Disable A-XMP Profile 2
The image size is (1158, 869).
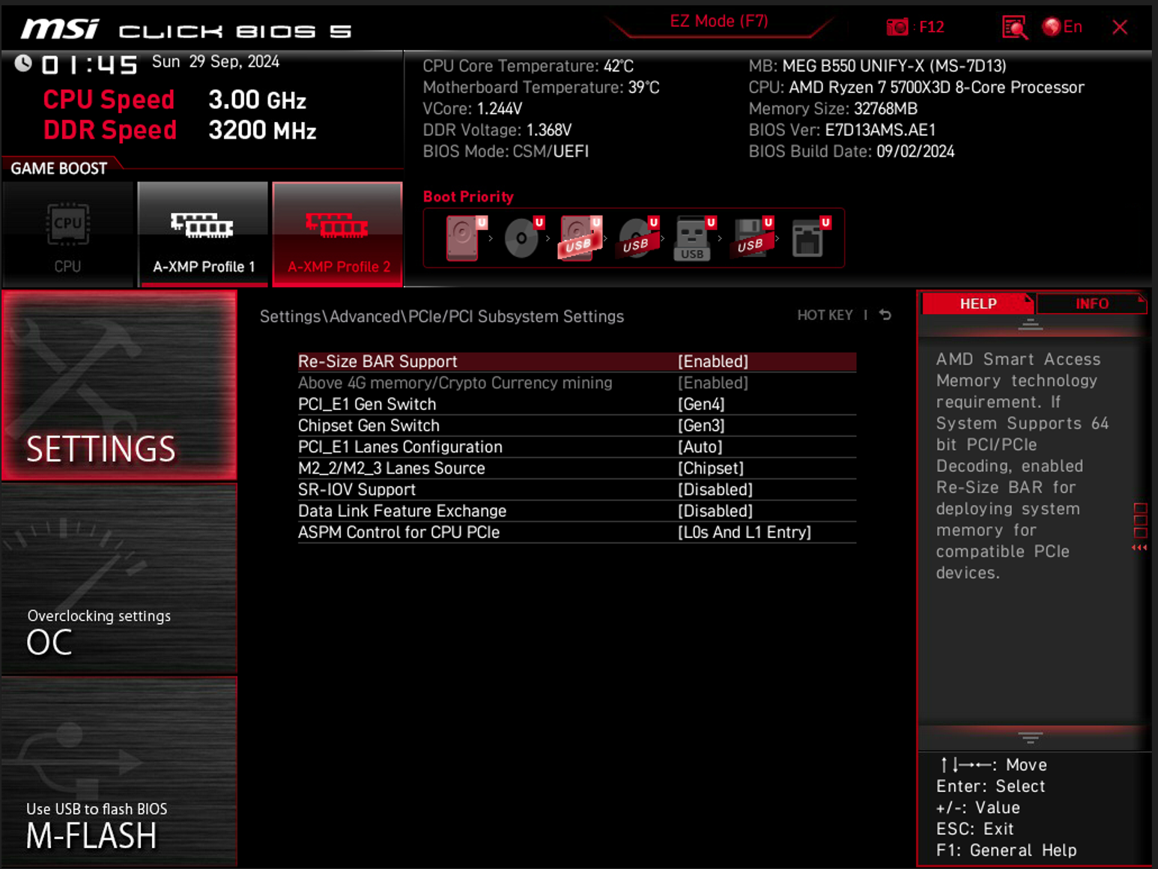pos(337,234)
